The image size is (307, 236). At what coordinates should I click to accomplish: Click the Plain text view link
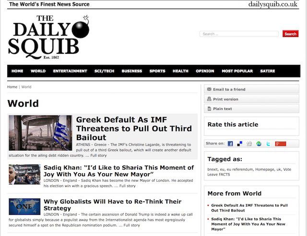tap(223, 109)
